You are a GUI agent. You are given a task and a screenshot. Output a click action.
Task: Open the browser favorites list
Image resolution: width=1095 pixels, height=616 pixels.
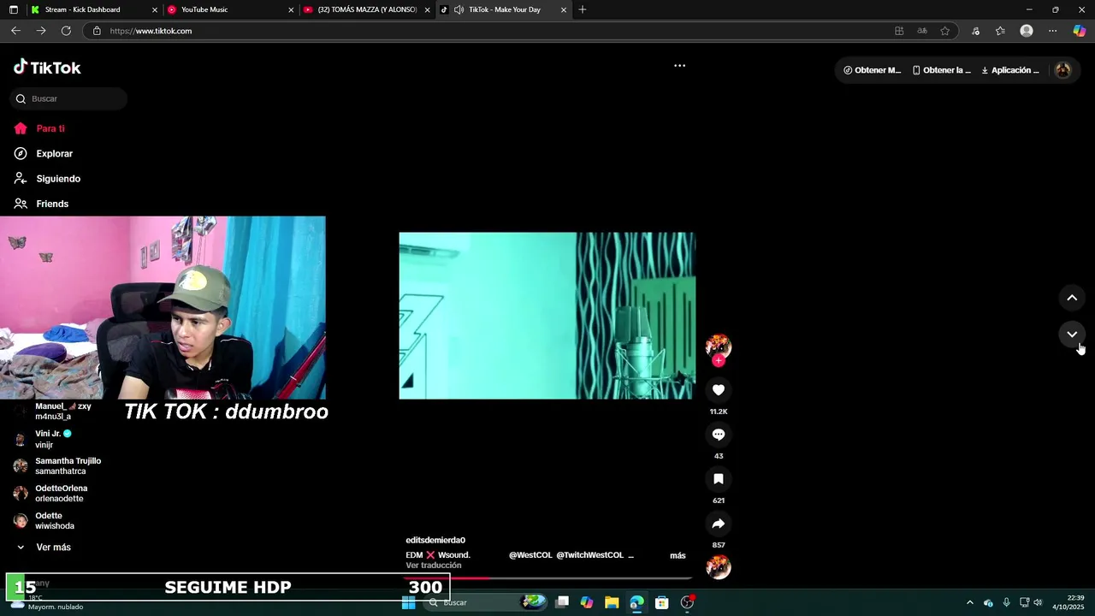pyautogui.click(x=1000, y=31)
